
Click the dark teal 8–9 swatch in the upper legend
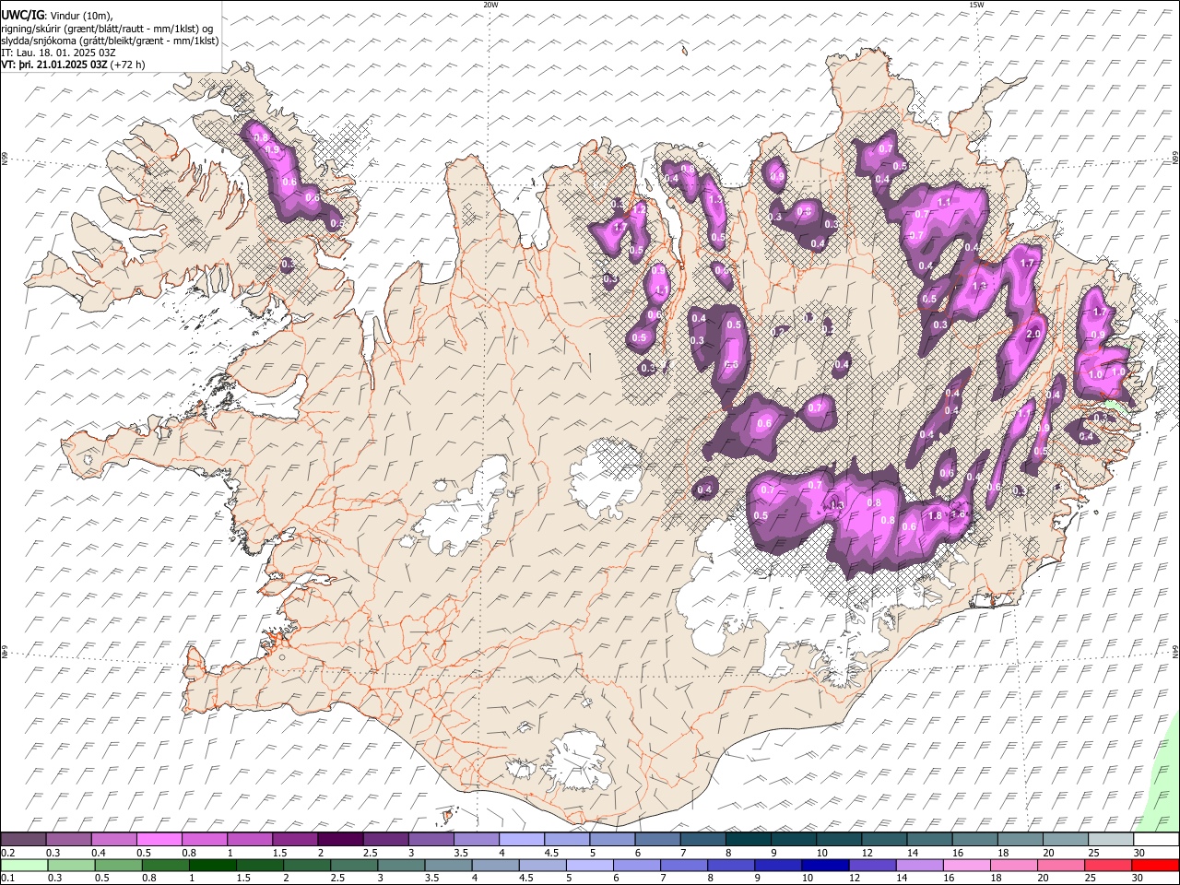pos(748,839)
